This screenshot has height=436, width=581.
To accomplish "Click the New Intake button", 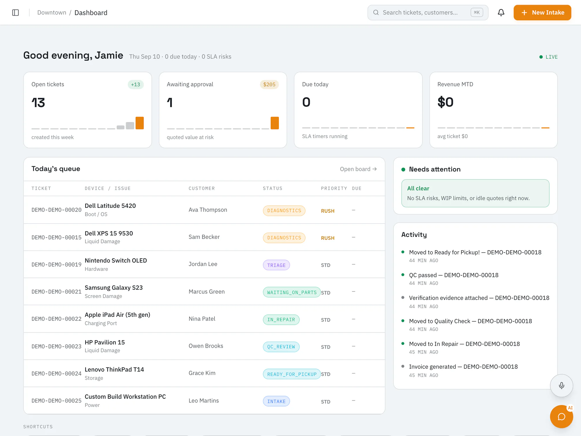I will [x=542, y=12].
